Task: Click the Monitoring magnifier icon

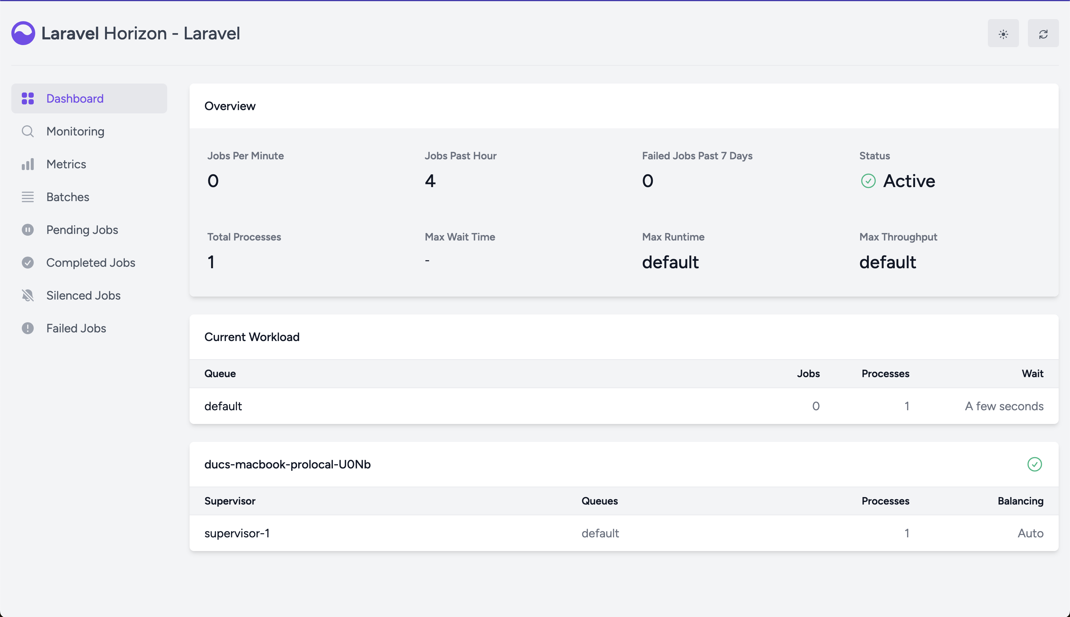Action: (x=27, y=131)
